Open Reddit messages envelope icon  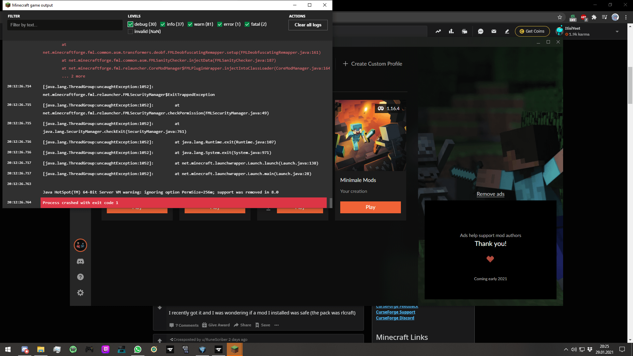(494, 31)
